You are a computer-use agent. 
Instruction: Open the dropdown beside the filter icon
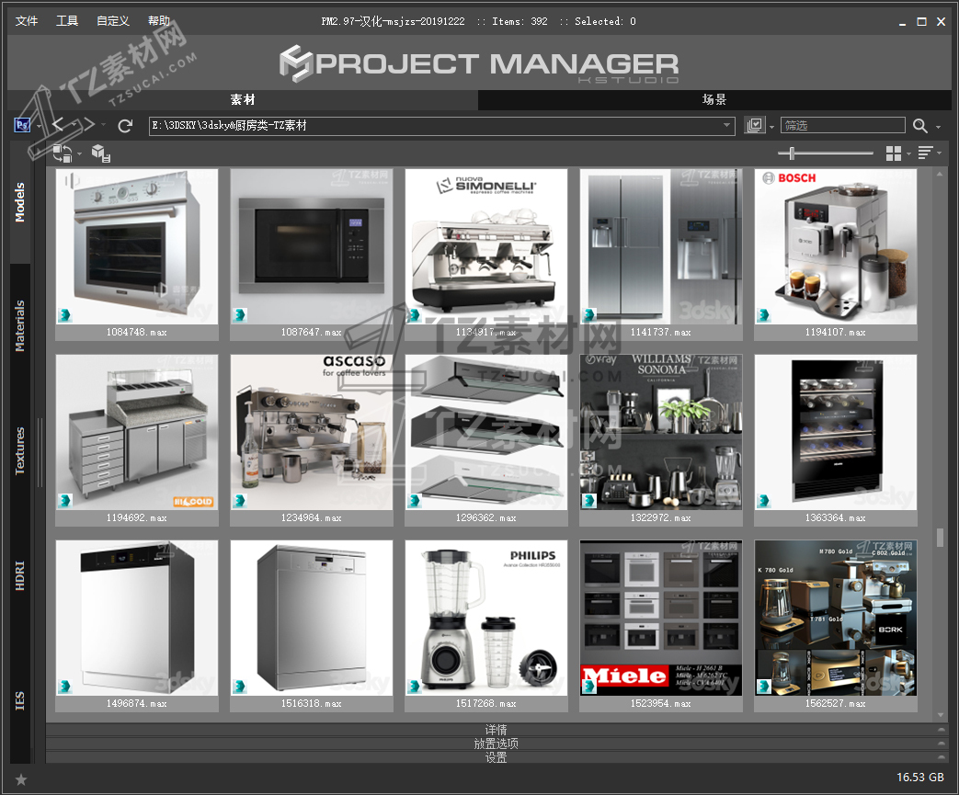click(771, 127)
